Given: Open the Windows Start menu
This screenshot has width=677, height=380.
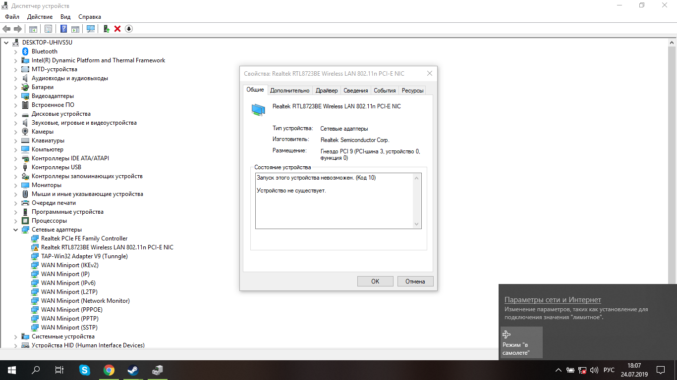Looking at the screenshot, I should 12,370.
